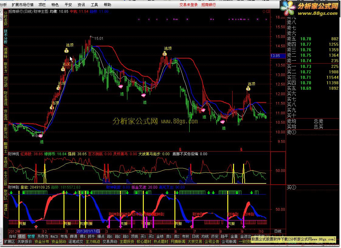Select the 鹏博士 side tab
Image resolution: width=341 pixels, height=248 pixels.
click(5, 147)
